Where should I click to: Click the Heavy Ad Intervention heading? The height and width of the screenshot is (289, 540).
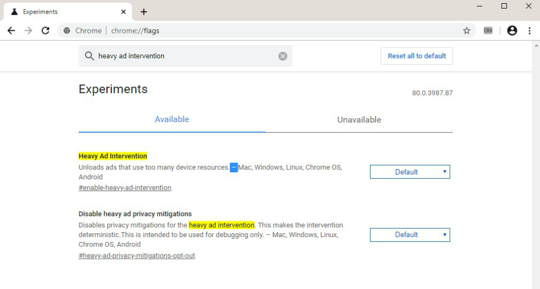(113, 156)
